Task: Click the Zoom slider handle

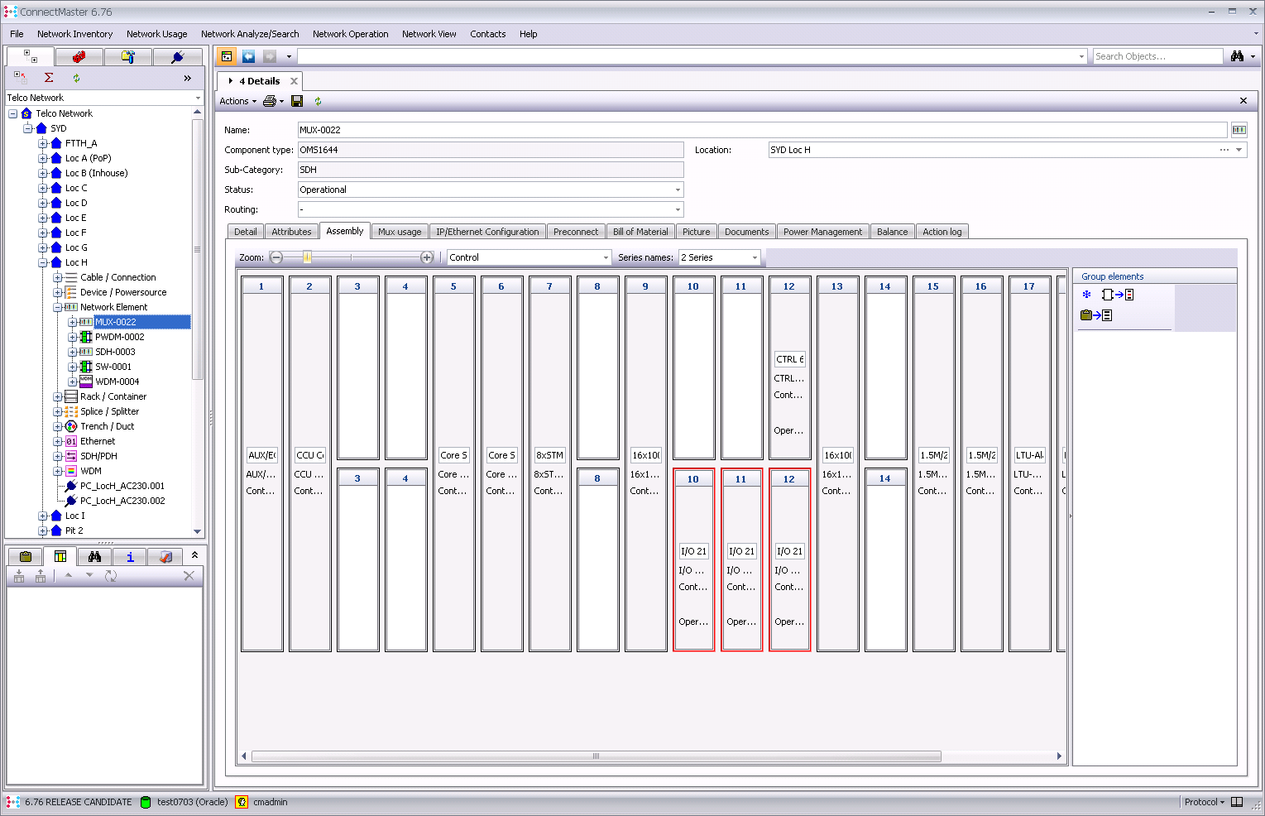Action: (307, 257)
